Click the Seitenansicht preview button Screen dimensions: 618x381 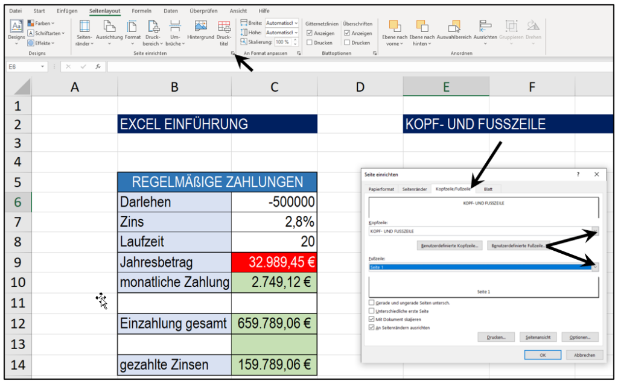pyautogui.click(x=538, y=338)
